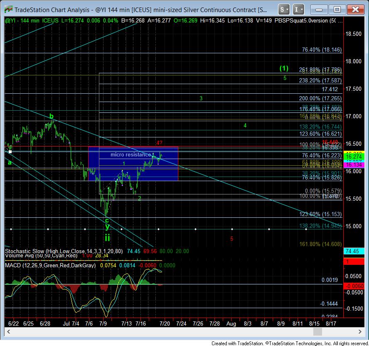Image resolution: width=369 pixels, height=346 pixels.
Task: Select the green wave '4' projection label
Action: coord(245,125)
